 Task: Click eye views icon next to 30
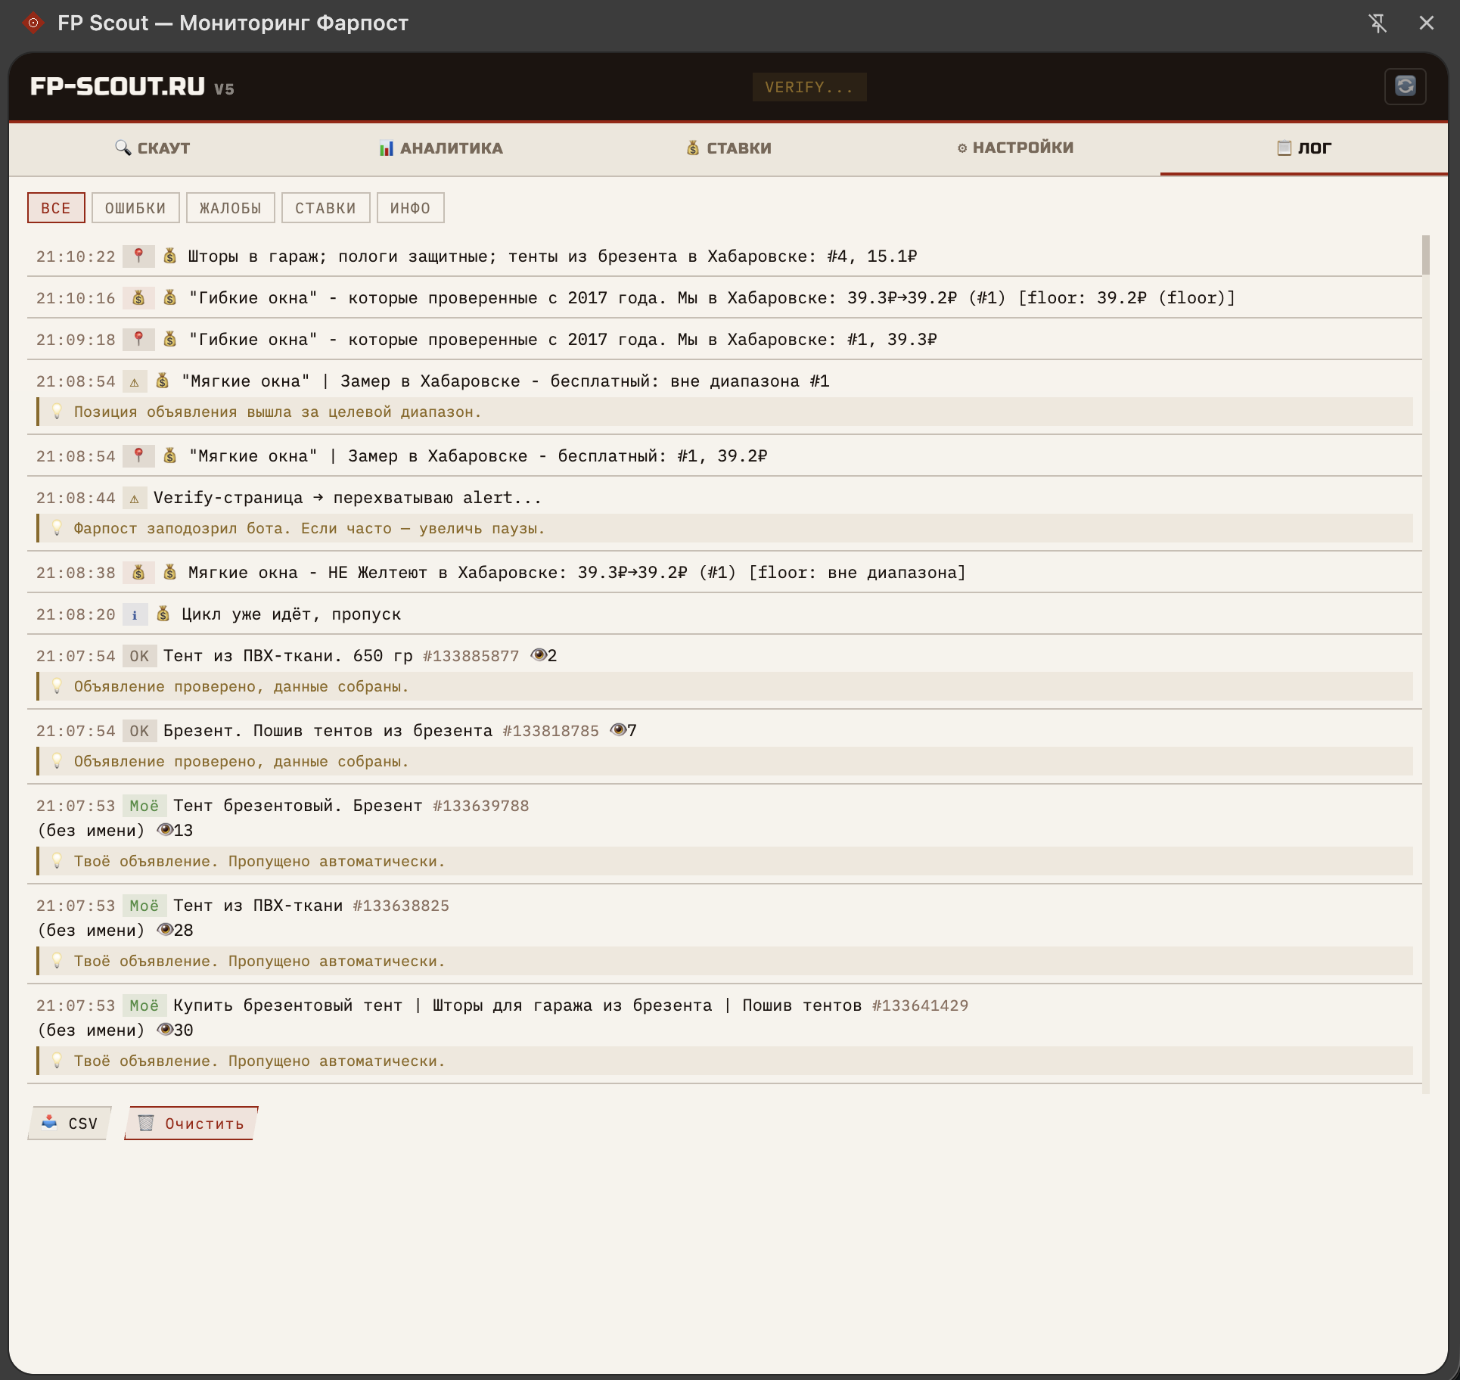[165, 1030]
